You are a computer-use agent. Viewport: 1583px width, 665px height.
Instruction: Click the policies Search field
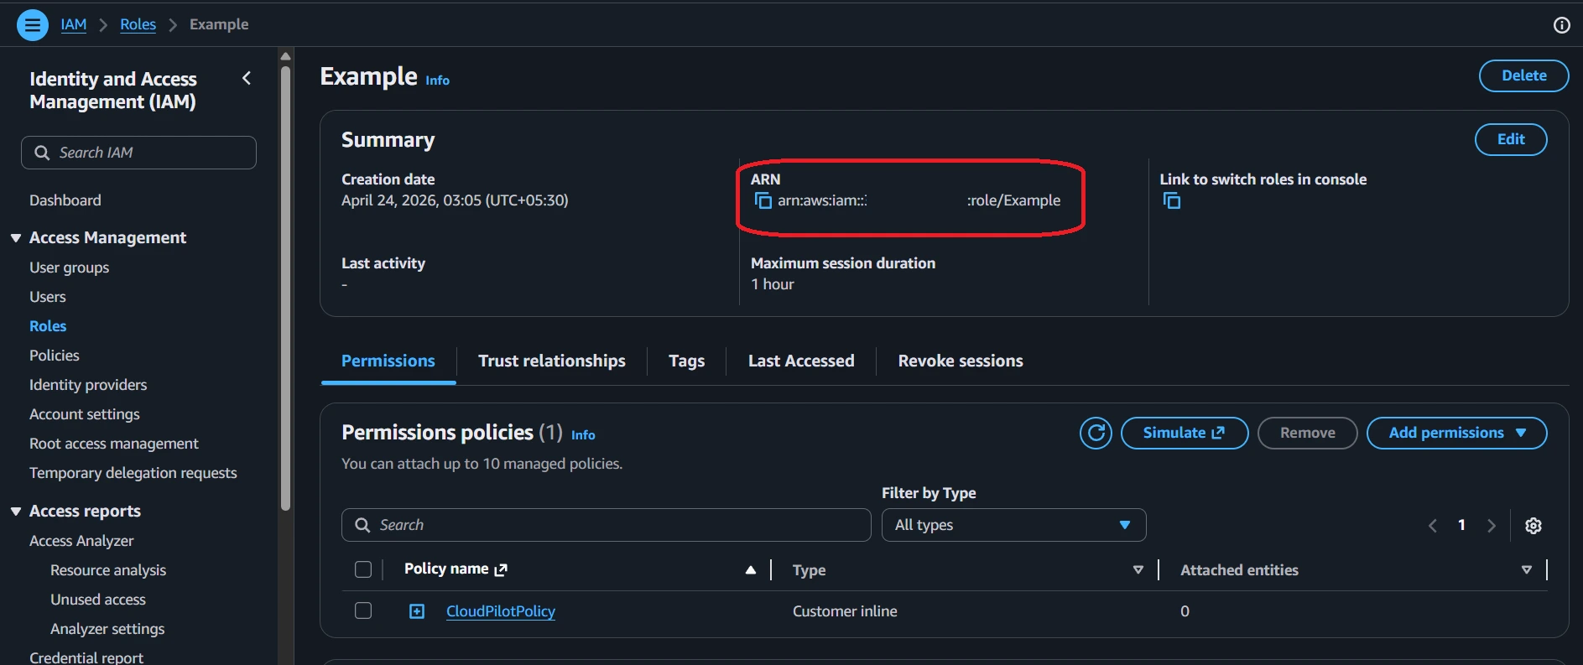[x=606, y=525]
